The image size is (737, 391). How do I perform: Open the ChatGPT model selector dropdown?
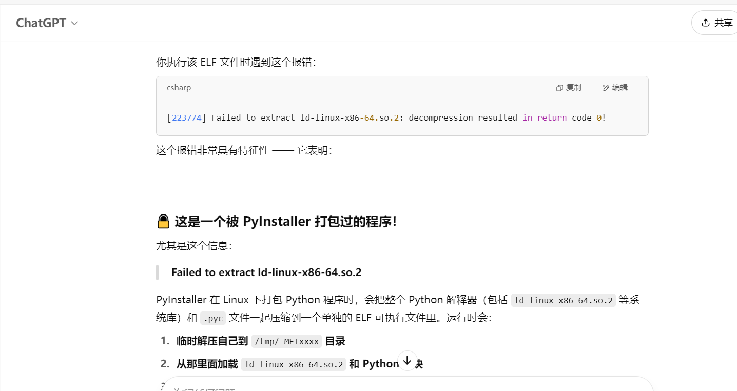[47, 23]
